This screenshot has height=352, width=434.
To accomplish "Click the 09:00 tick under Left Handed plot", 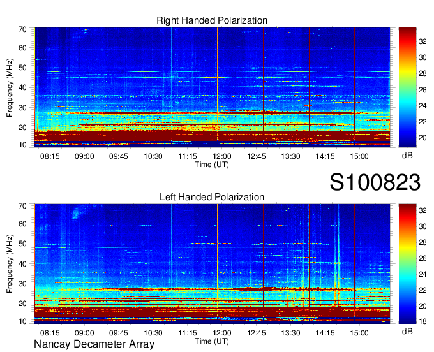I will click(x=84, y=333).
